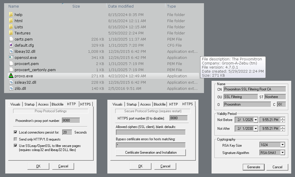
Task: Click the proxcert_certonly.pem file icon
Action: pyautogui.click(x=11, y=70)
